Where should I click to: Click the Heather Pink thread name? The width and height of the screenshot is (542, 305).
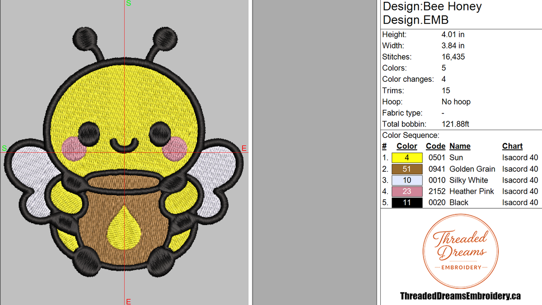pyautogui.click(x=472, y=192)
